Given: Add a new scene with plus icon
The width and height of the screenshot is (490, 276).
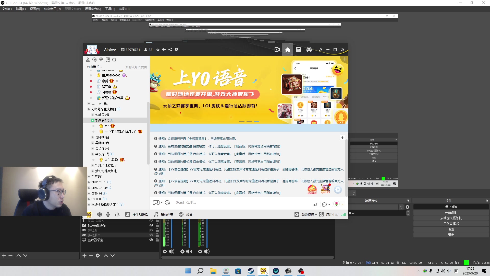Looking at the screenshot, I should (4, 256).
